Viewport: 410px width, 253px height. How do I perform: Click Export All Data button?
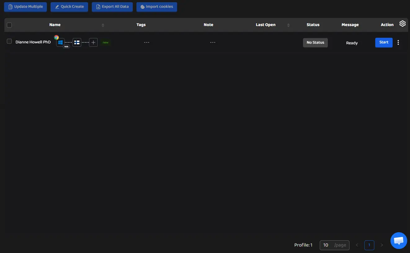pos(112,7)
